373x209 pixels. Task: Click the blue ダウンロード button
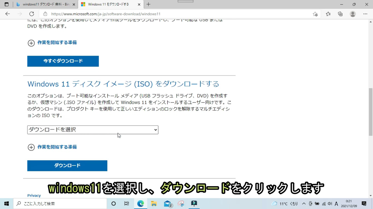[x=67, y=166]
